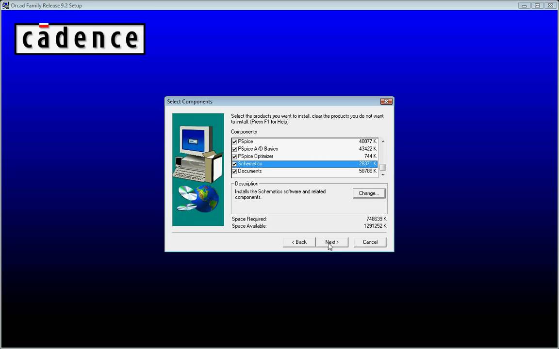Image resolution: width=559 pixels, height=349 pixels.
Task: Close the Orcad Family Release 9.2 Setup window
Action: pyautogui.click(x=550, y=5)
